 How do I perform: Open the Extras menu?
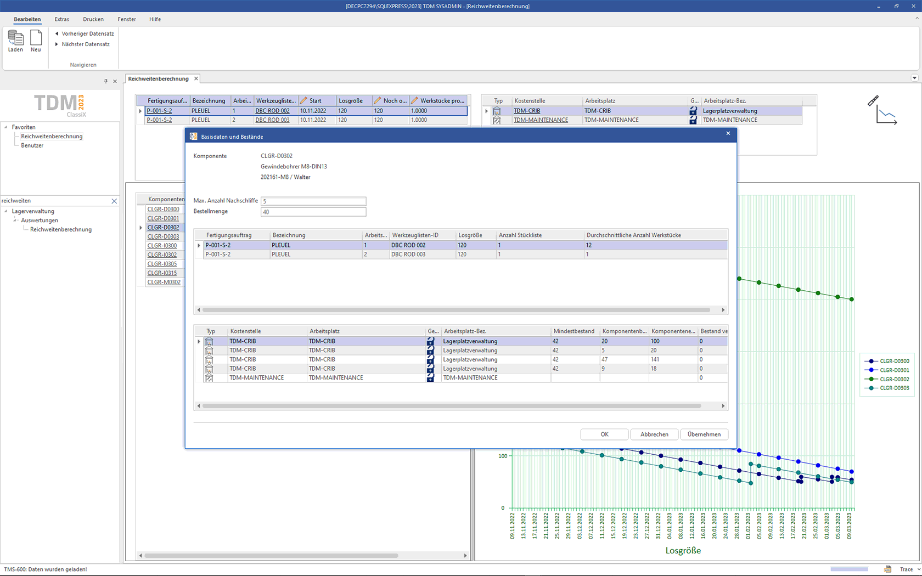(x=62, y=19)
